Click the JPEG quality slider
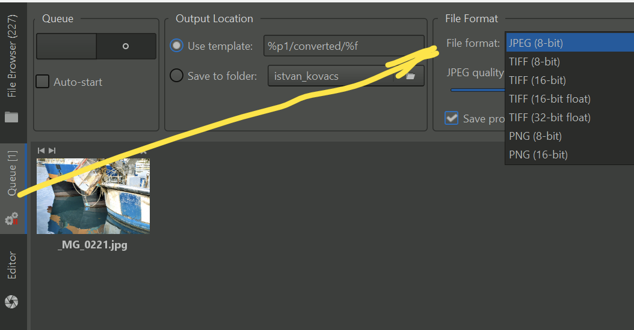 [478, 90]
